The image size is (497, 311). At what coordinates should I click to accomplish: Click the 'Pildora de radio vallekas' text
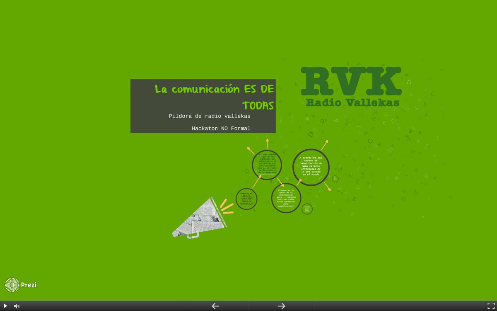210,116
